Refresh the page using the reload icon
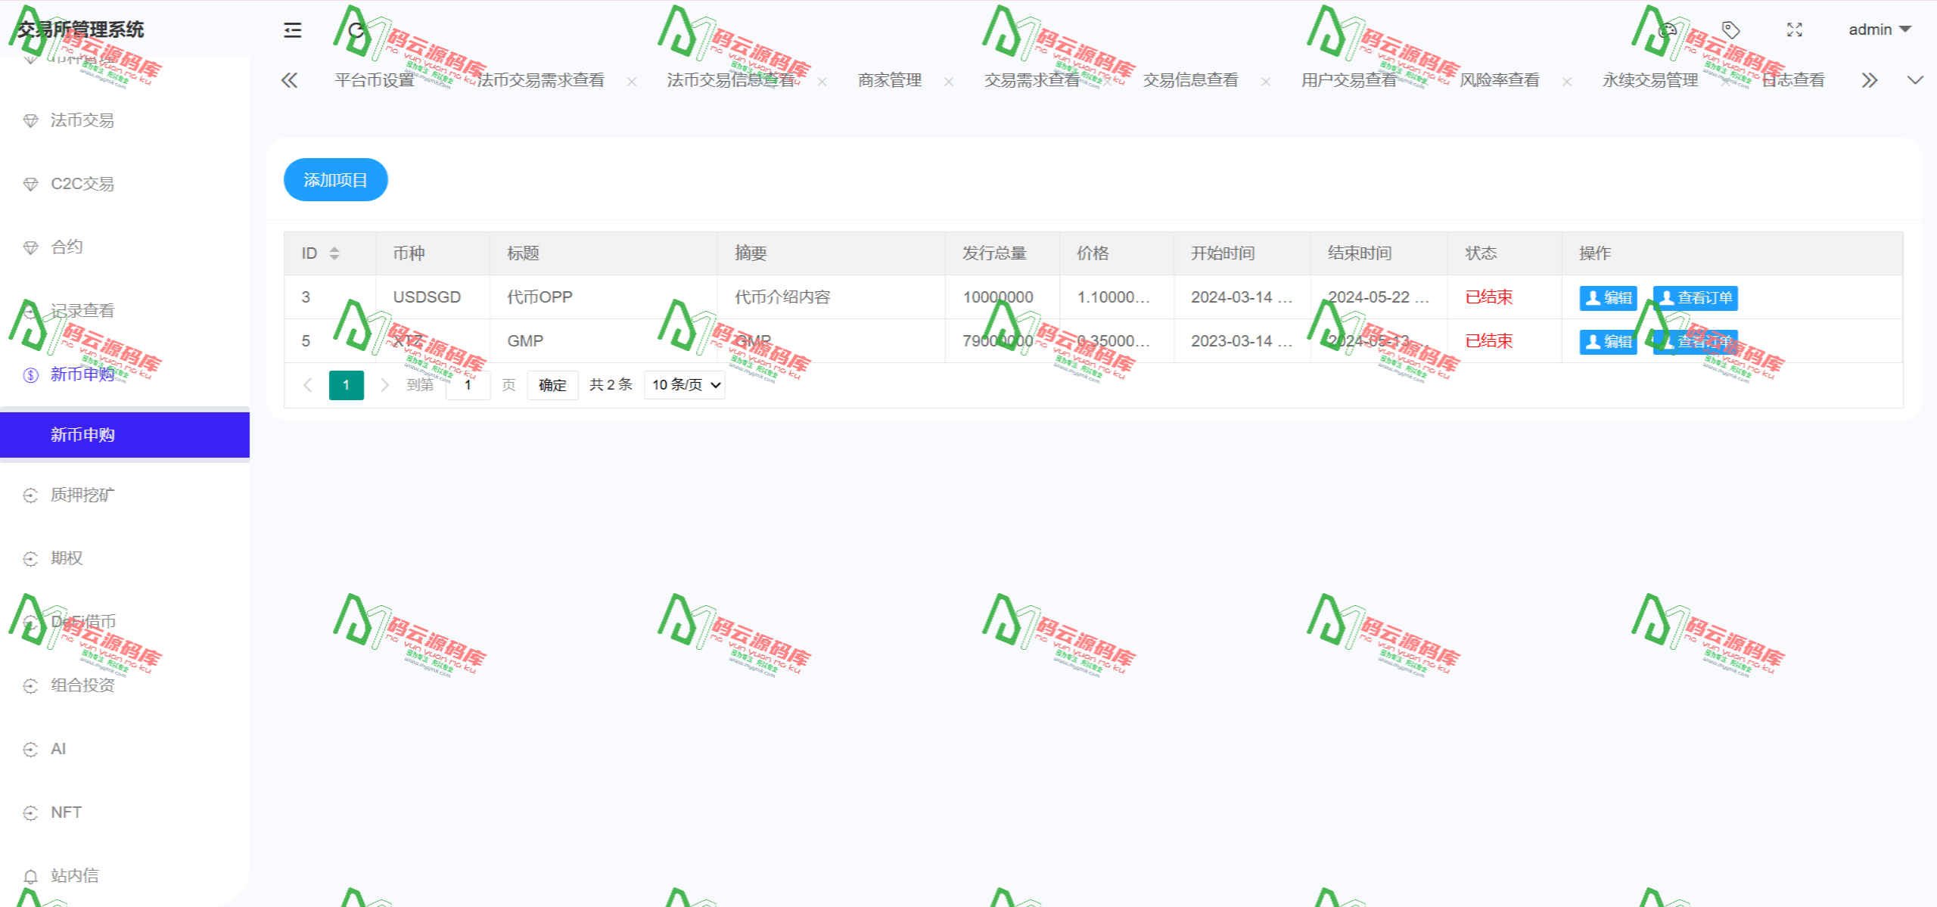1937x907 pixels. tap(356, 30)
